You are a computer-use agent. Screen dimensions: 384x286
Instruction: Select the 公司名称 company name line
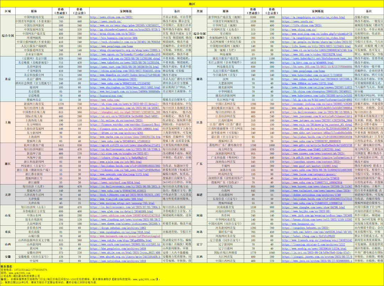[x=20, y=276]
